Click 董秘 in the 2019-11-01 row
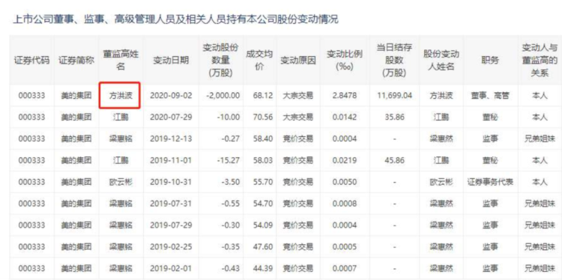 [x=490, y=160]
